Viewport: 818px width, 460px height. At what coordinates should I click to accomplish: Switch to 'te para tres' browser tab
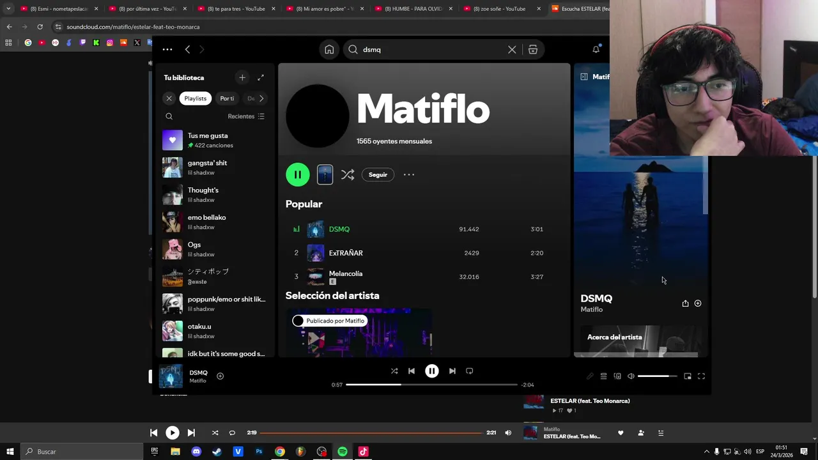(x=236, y=9)
